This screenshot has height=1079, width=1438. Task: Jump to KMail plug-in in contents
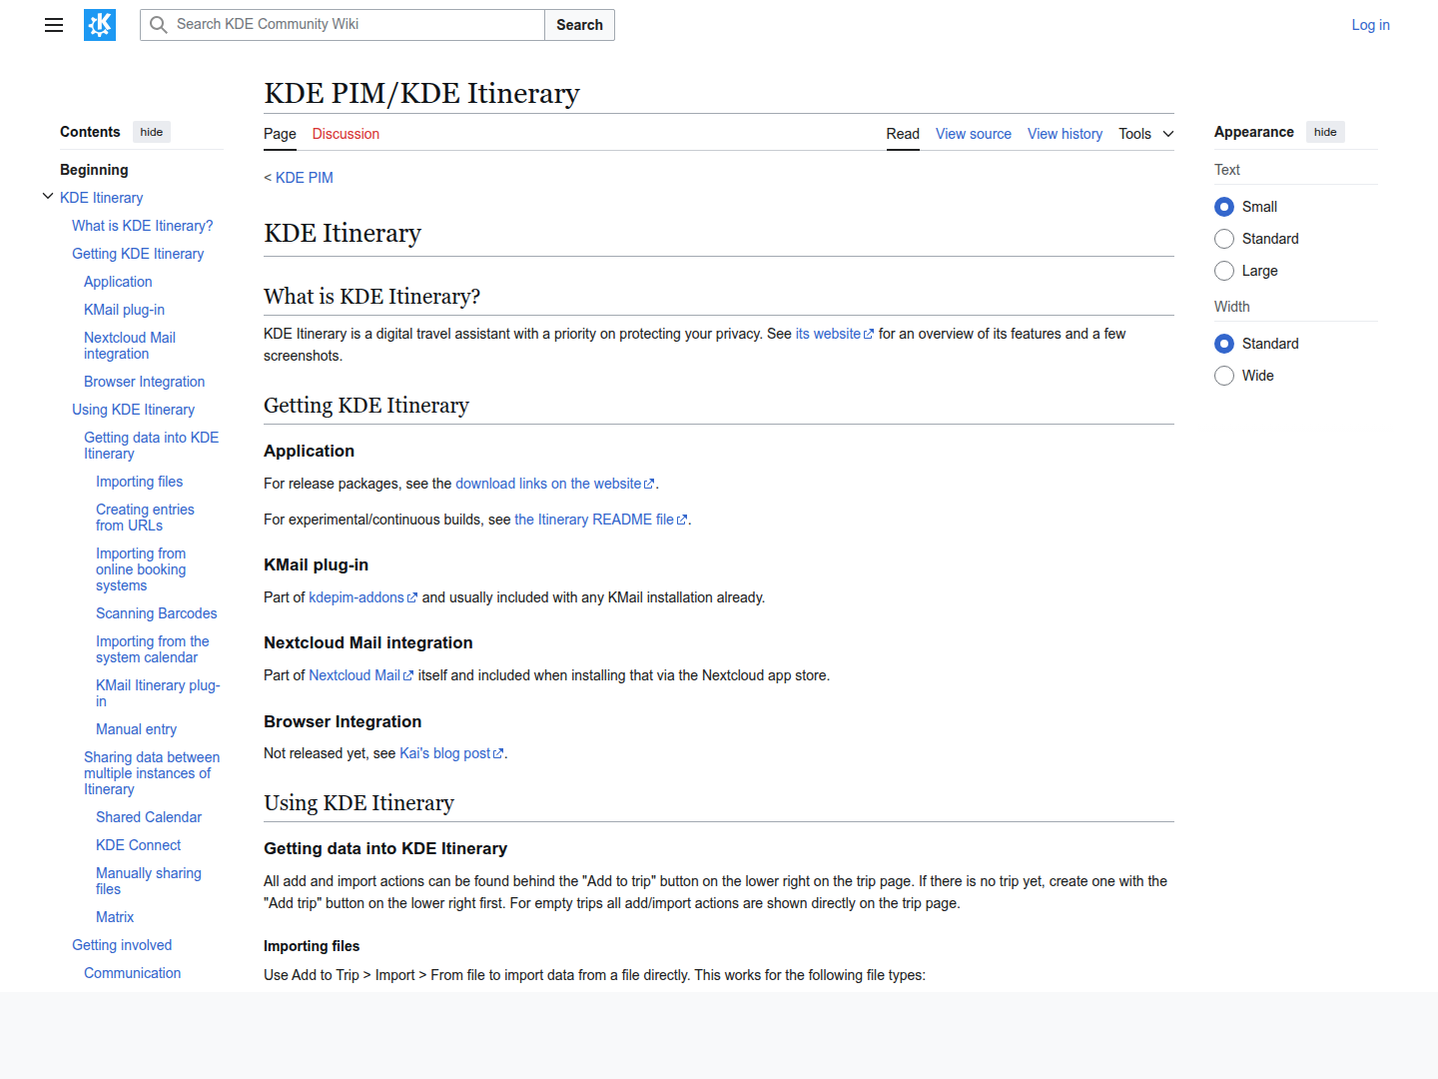coord(124,310)
